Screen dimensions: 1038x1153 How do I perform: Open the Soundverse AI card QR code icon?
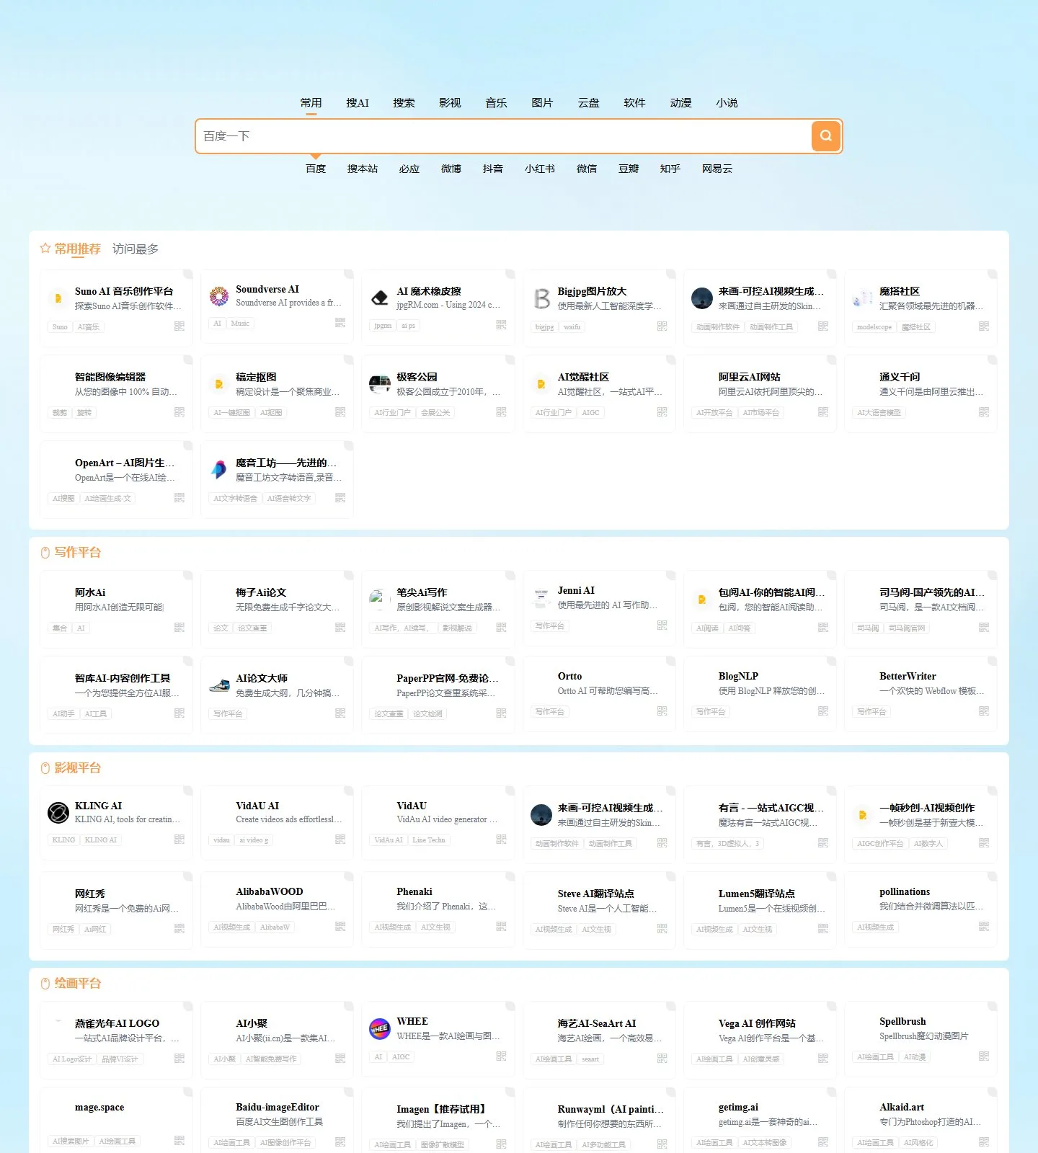coord(340,323)
